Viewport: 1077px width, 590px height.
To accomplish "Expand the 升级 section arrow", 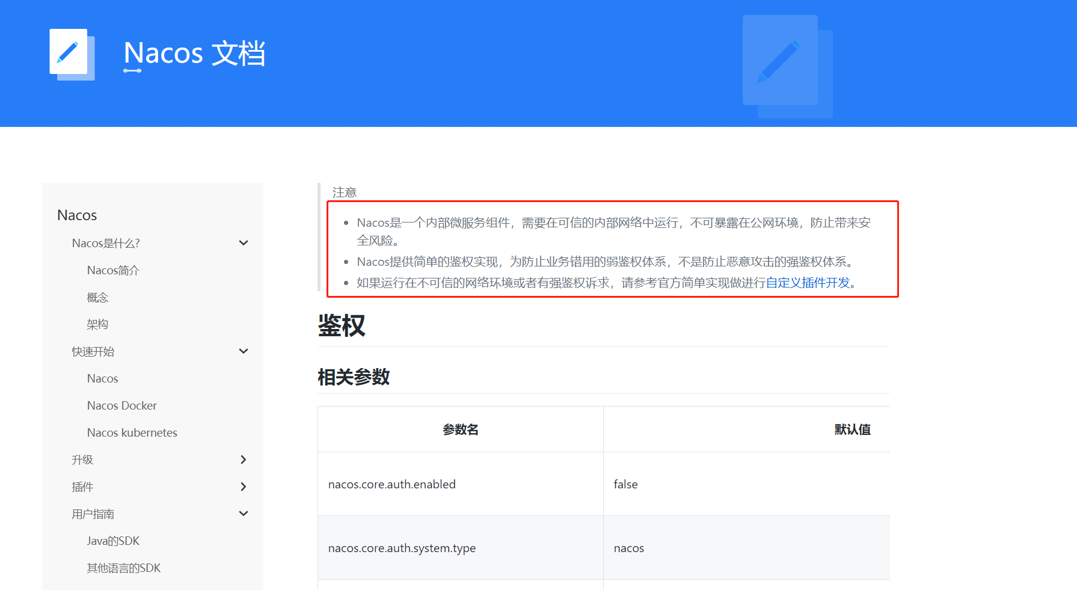I will coord(244,459).
